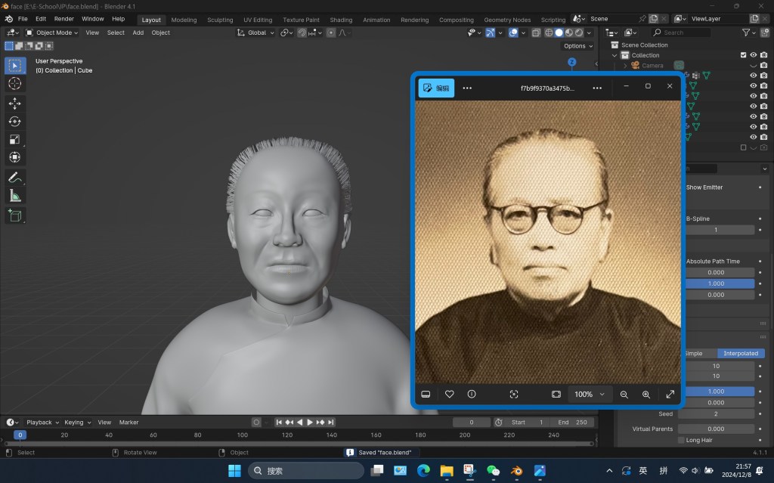Image resolution: width=774 pixels, height=483 pixels.
Task: Expand the Camera item in outliner
Action: click(625, 66)
